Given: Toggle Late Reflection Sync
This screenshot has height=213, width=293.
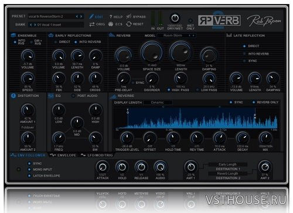Looking at the screenshot, I should coord(244,61).
